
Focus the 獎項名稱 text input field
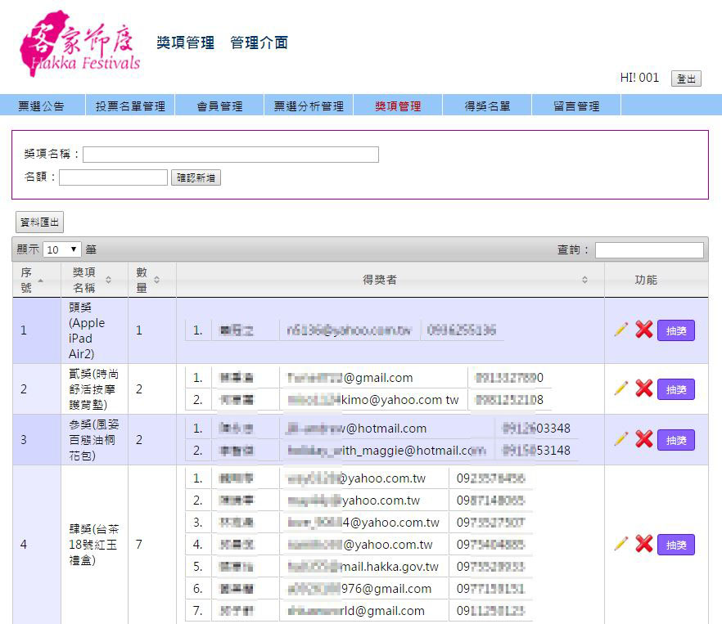[230, 155]
